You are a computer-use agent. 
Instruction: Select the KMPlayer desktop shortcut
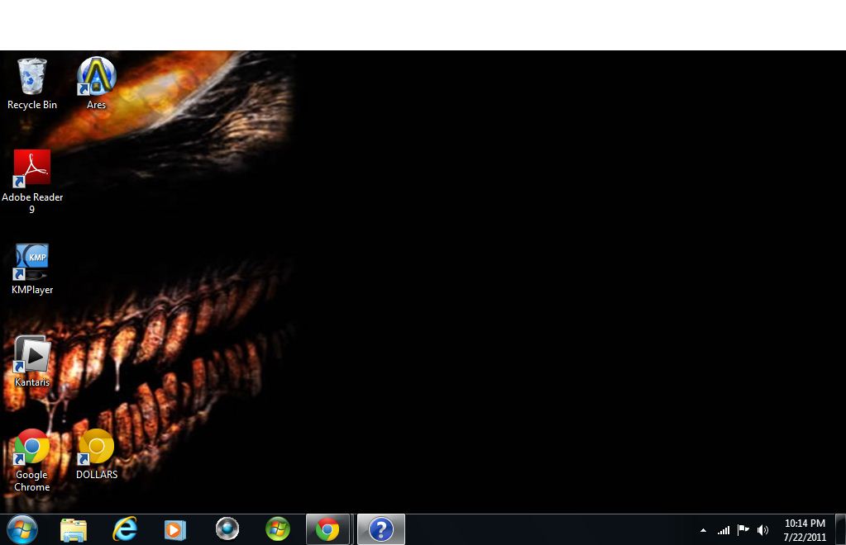click(31, 268)
